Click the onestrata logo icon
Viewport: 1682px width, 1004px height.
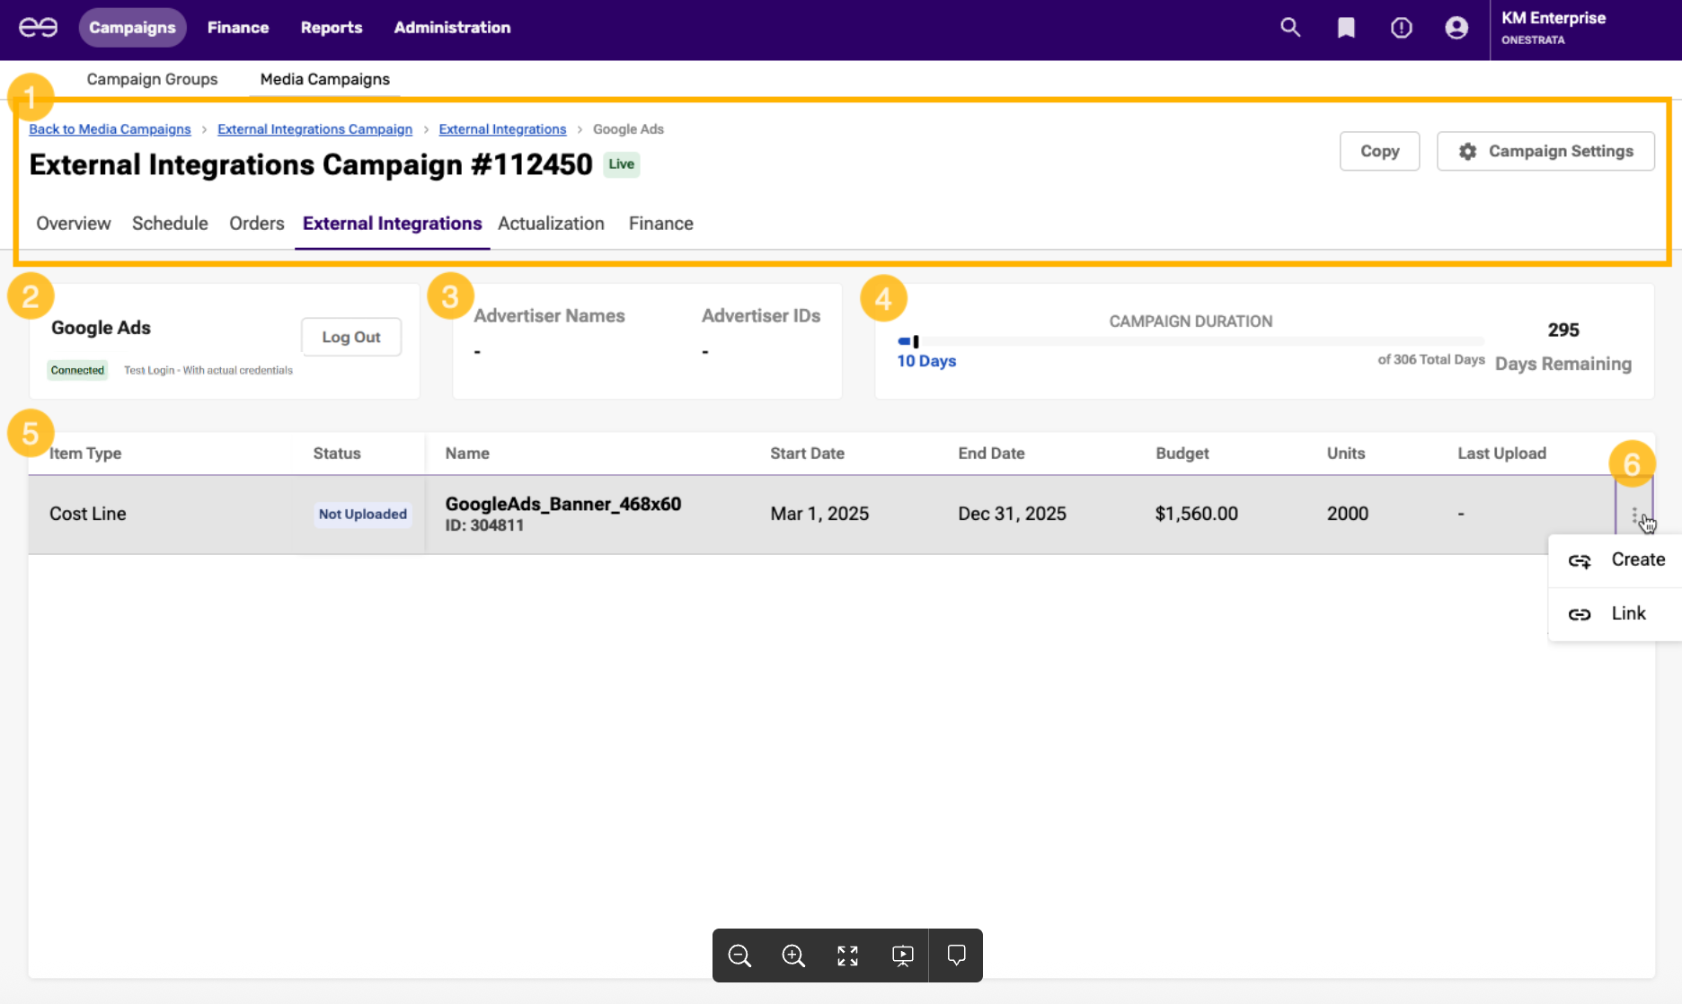pos(39,28)
